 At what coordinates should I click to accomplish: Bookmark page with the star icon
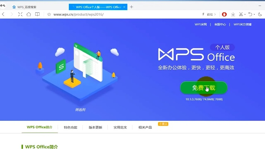coord(49,15)
